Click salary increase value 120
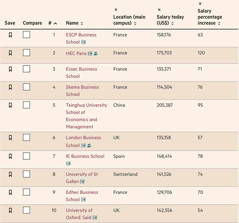Screen dimensions: 239x223 pos(201,53)
